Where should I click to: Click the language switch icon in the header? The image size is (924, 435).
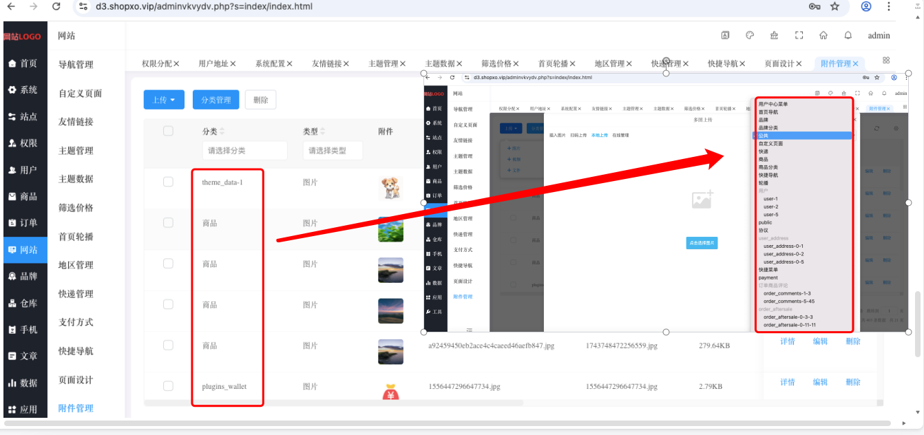[725, 36]
